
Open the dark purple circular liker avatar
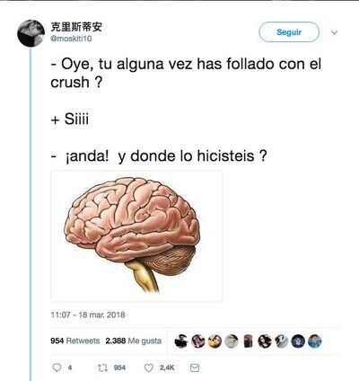(x=298, y=341)
